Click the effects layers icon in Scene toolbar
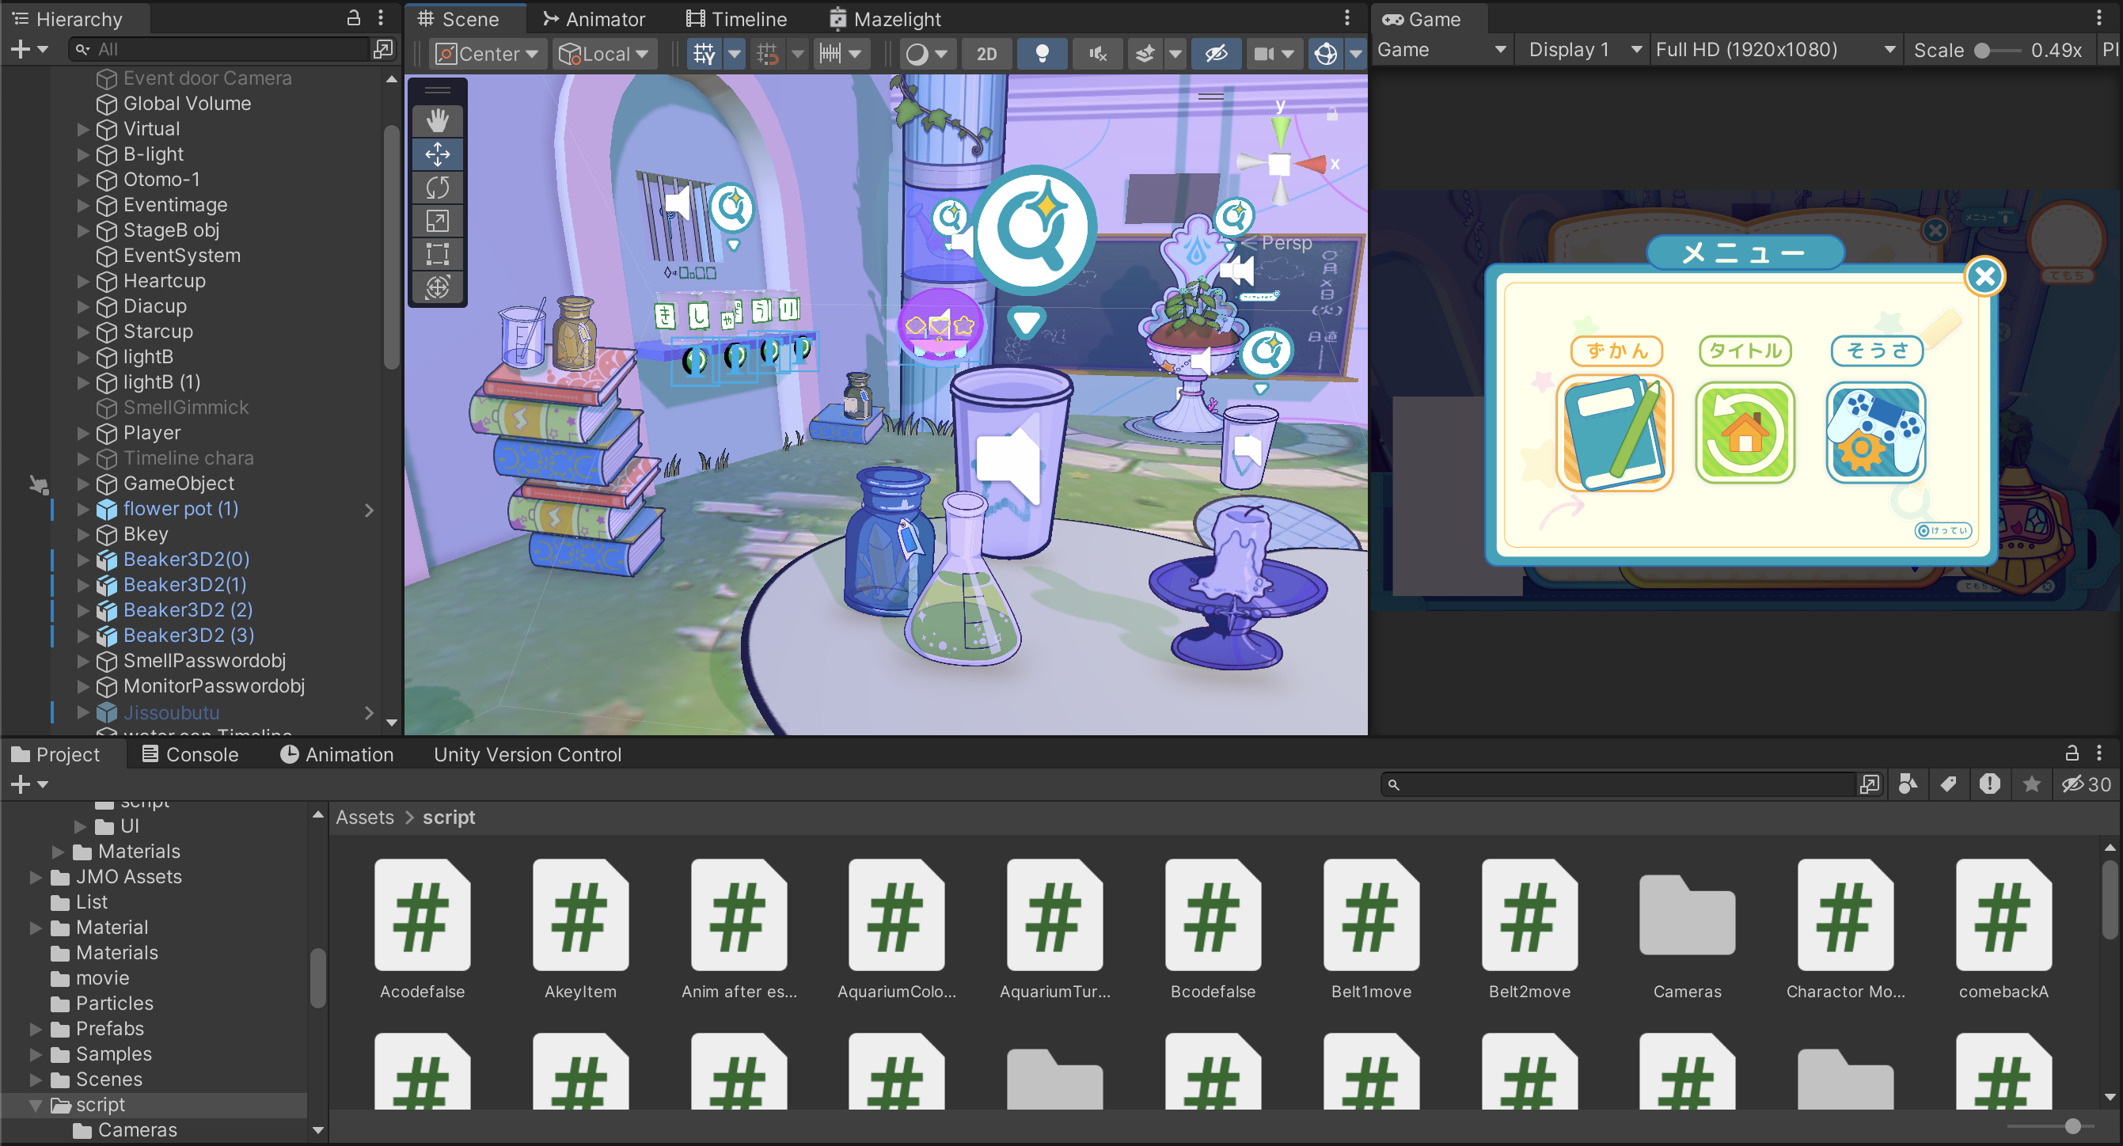 click(x=1145, y=55)
